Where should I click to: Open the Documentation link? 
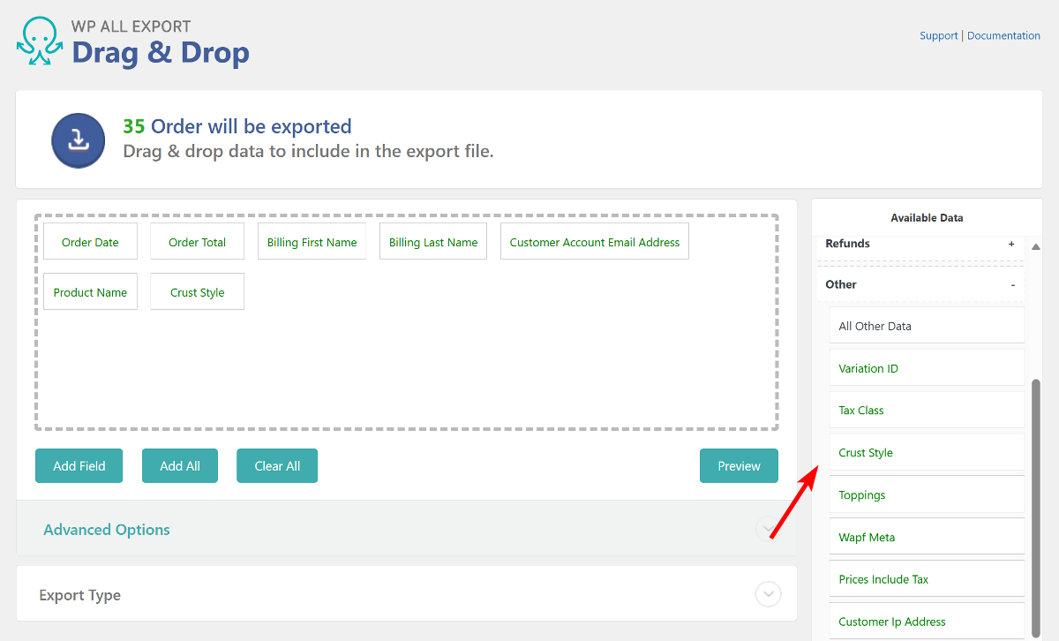coord(1003,35)
